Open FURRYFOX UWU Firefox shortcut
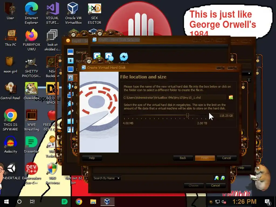The width and height of the screenshot is (276, 207). 31,40
